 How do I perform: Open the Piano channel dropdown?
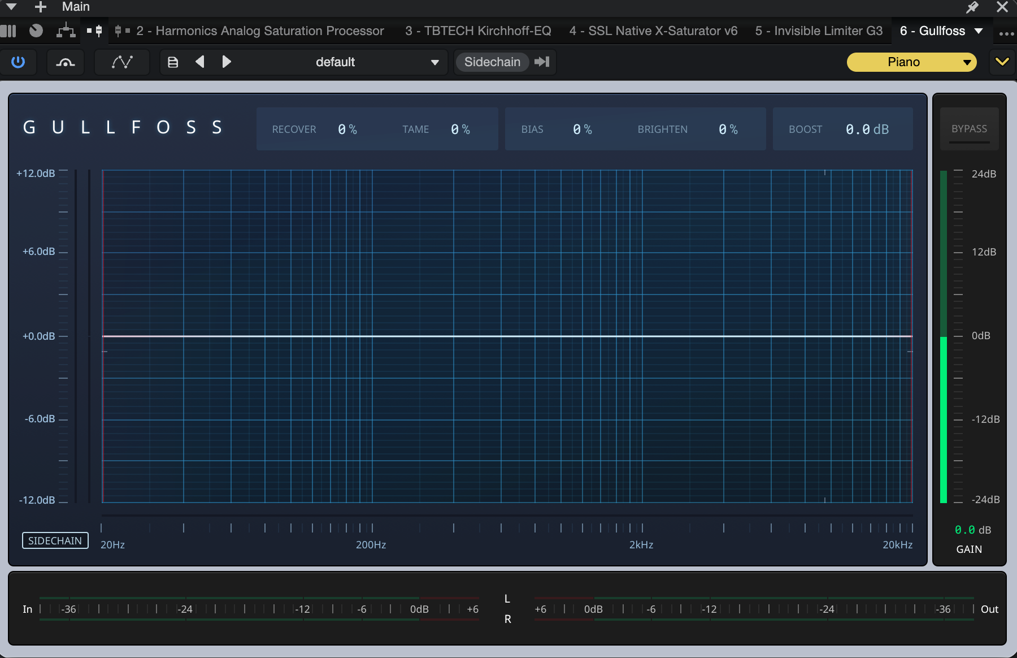[912, 62]
